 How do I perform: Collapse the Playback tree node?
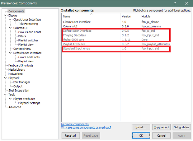pos(5,78)
